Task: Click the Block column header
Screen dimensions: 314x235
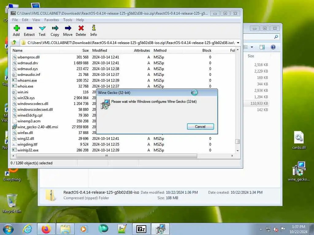Action: pos(197,50)
